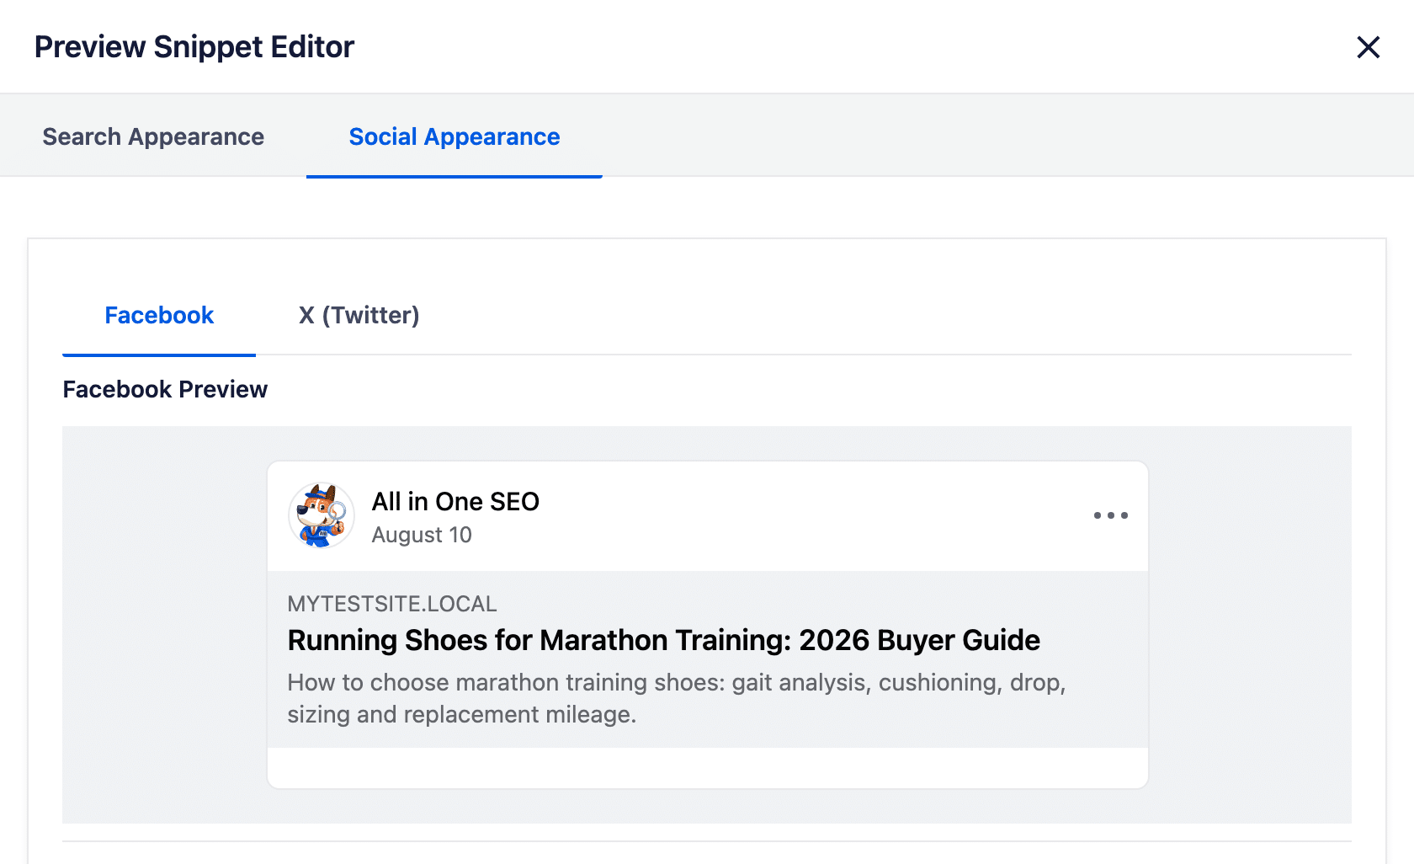This screenshot has height=864, width=1414.
Task: Click the Preview Snippet Editor title
Action: point(194,47)
